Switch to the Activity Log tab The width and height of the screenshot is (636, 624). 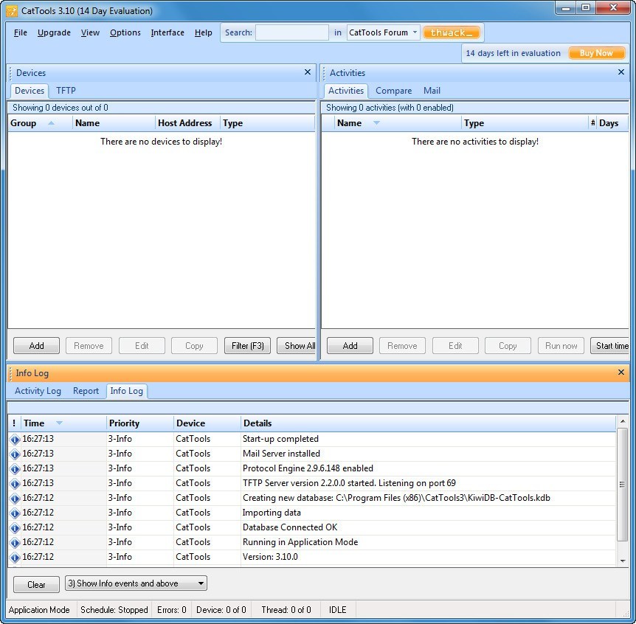pyautogui.click(x=38, y=391)
